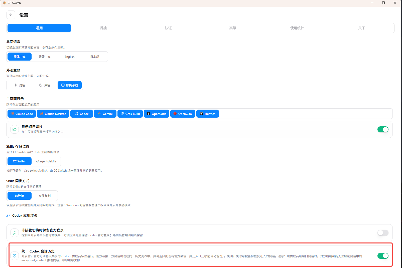Viewport: 402px width, 268px height.
Task: Toggle OpenCode home page display
Action: (157, 114)
